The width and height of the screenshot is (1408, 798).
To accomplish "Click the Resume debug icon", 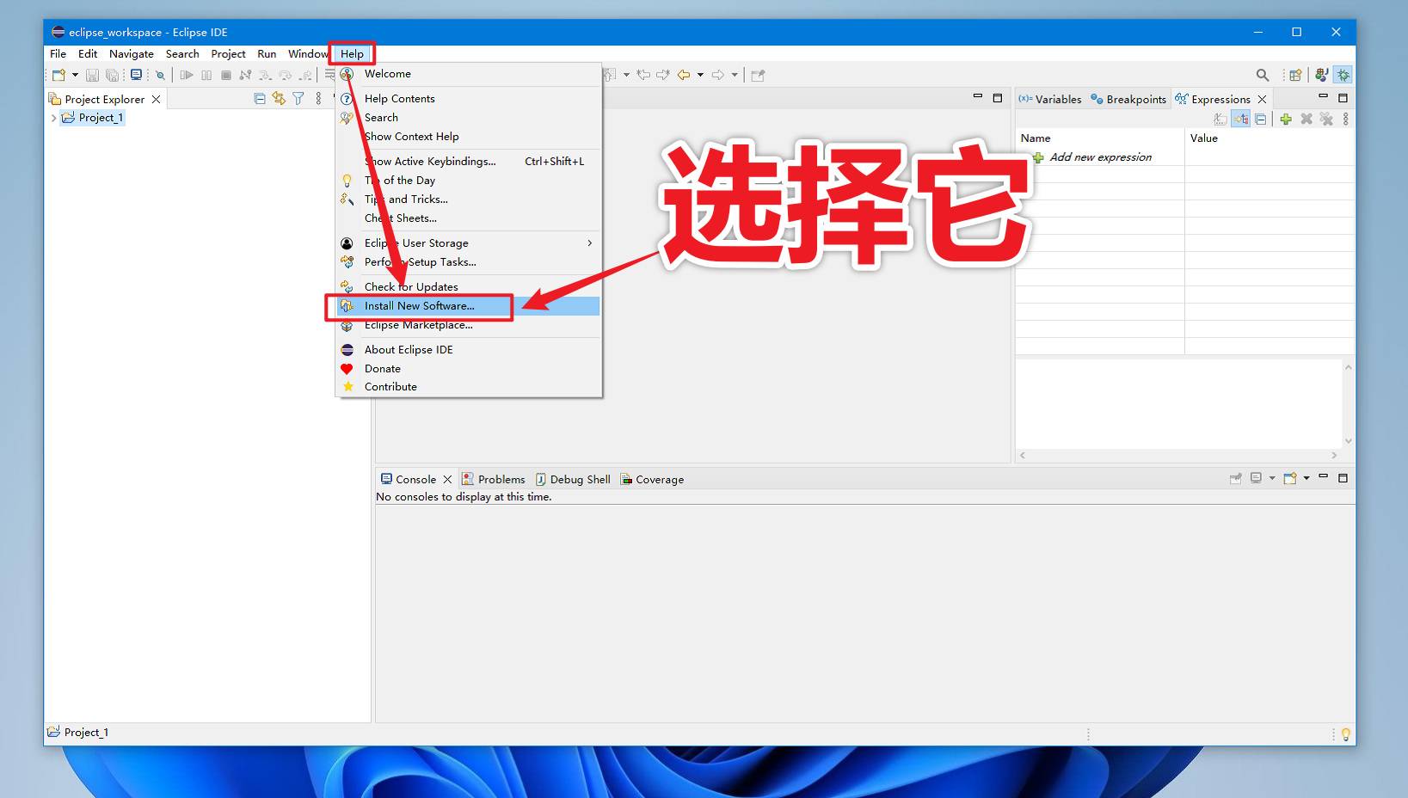I will [187, 75].
